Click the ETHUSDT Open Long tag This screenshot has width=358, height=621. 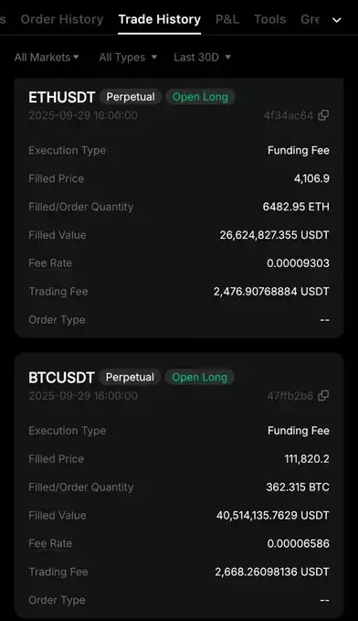point(200,97)
